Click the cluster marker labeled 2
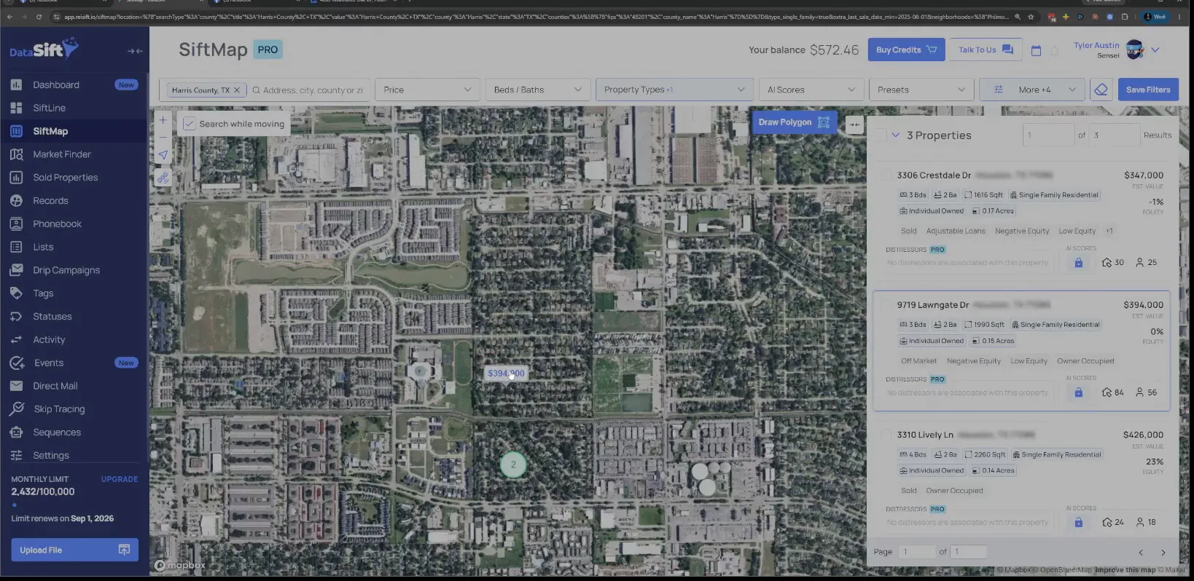This screenshot has width=1194, height=581. (513, 465)
